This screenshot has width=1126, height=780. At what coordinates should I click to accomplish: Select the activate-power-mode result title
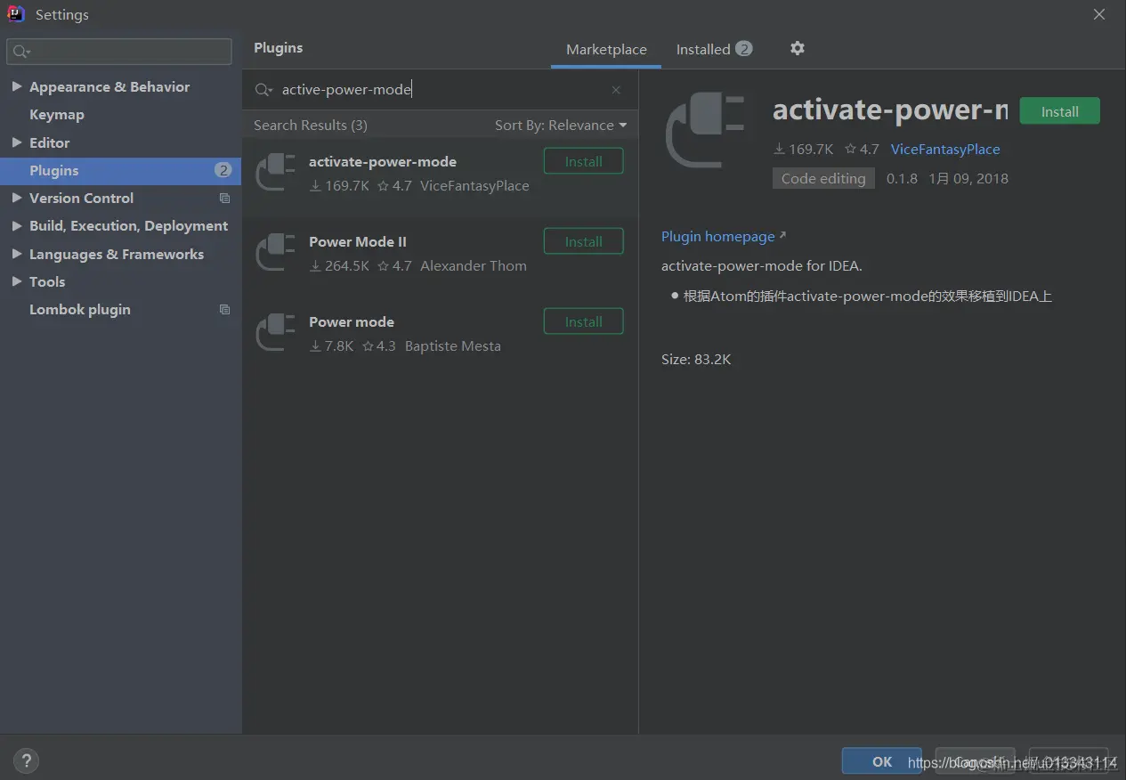coord(383,162)
